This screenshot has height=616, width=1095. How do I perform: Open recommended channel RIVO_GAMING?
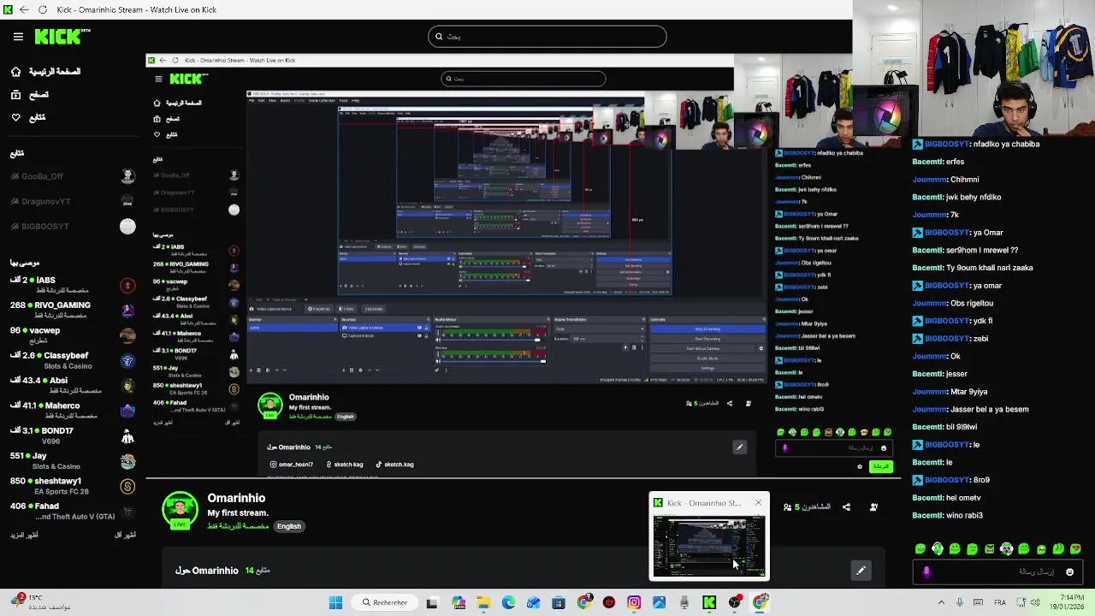73,309
